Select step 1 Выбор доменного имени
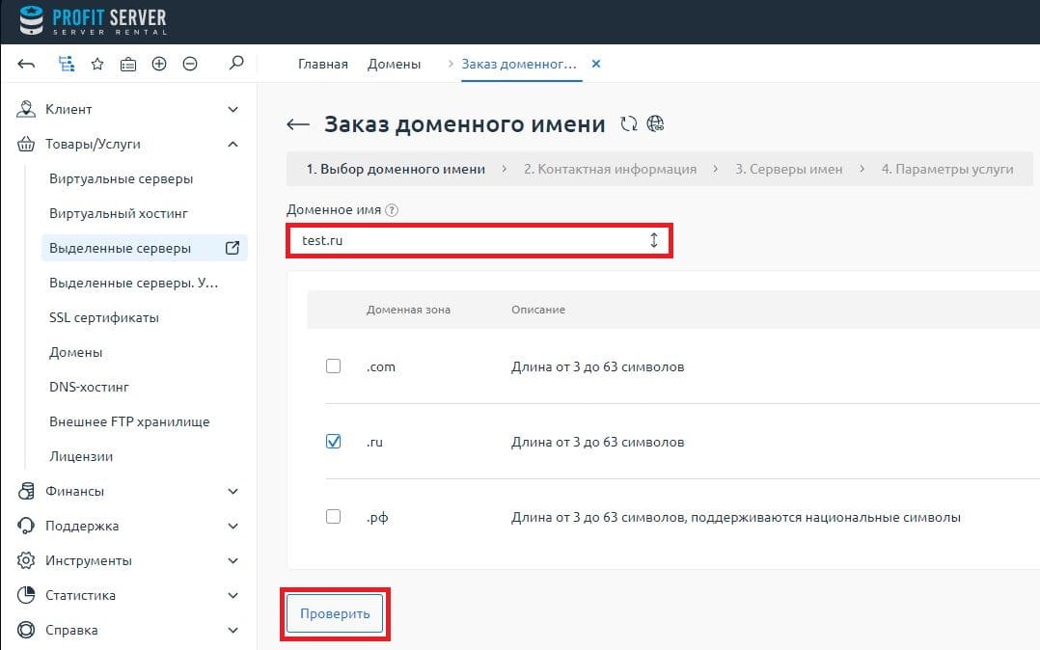The image size is (1040, 650). [396, 169]
